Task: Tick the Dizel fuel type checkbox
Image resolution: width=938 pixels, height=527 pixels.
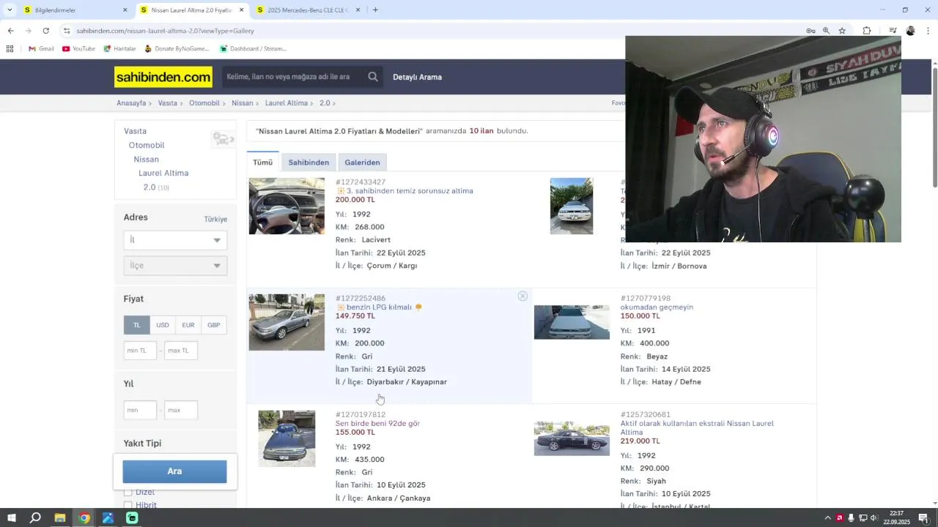Action: pos(128,492)
